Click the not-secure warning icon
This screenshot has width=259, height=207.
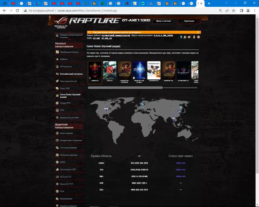(25, 11)
